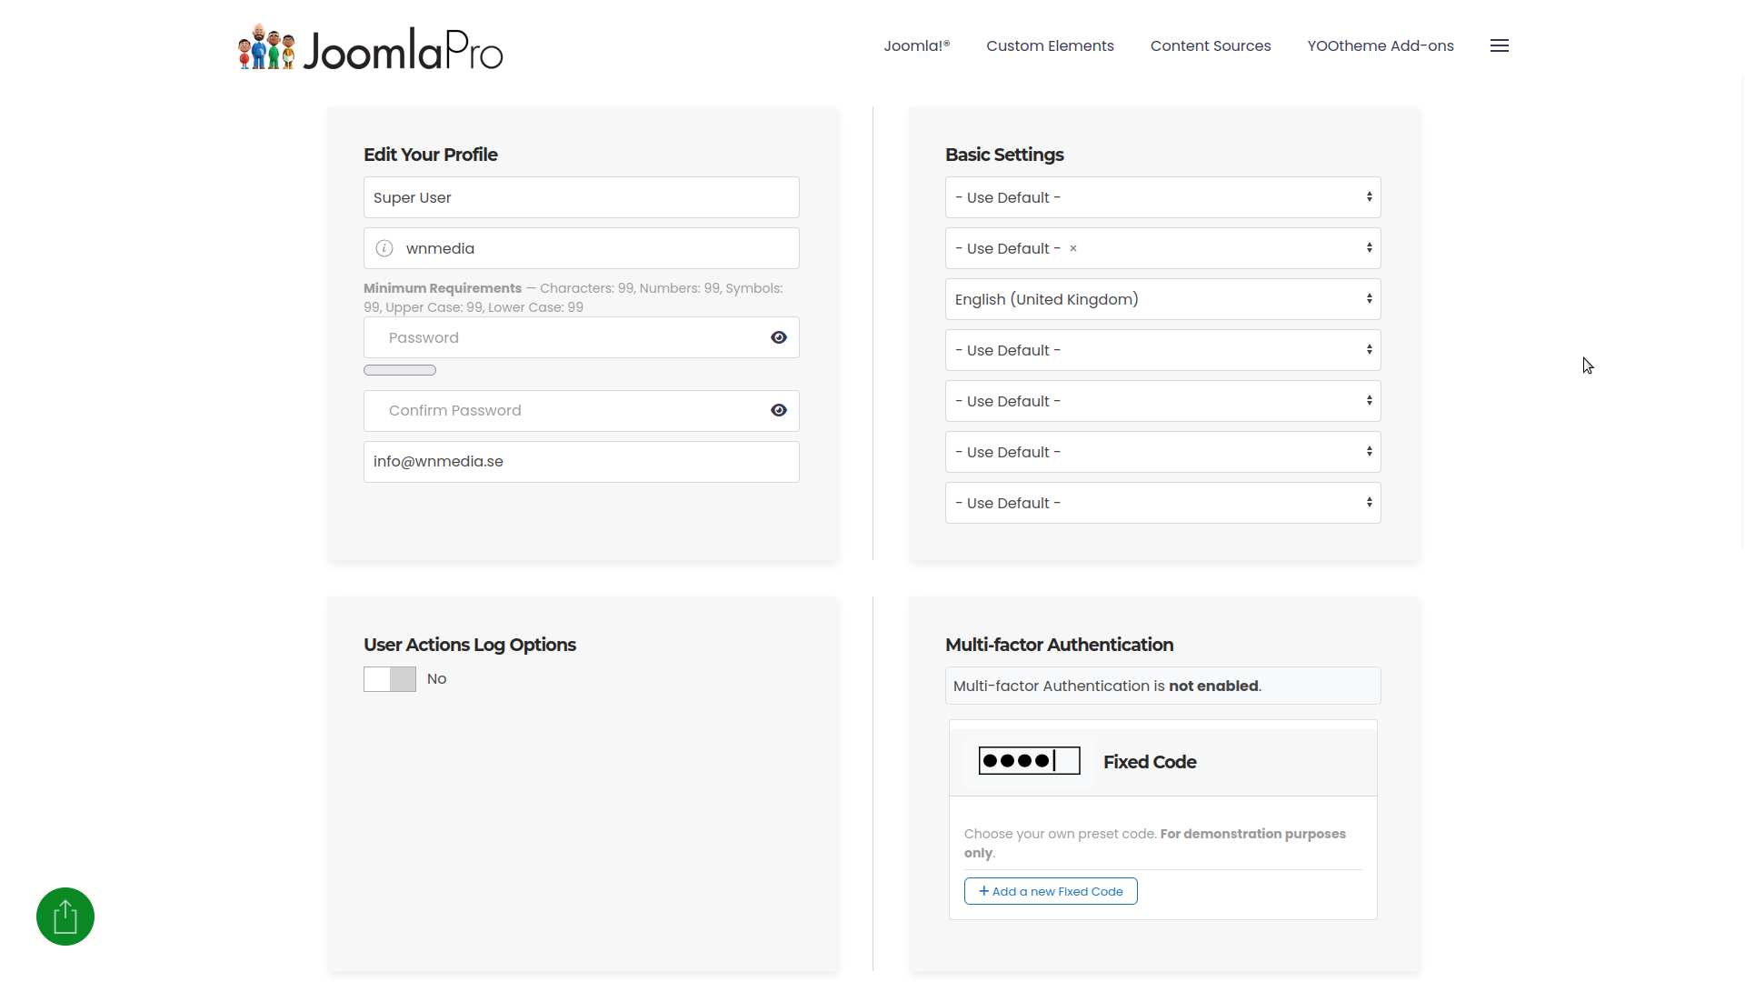Viewport: 1745px width, 982px height.
Task: Click the info icon beside wnmedia username
Action: pyautogui.click(x=384, y=248)
